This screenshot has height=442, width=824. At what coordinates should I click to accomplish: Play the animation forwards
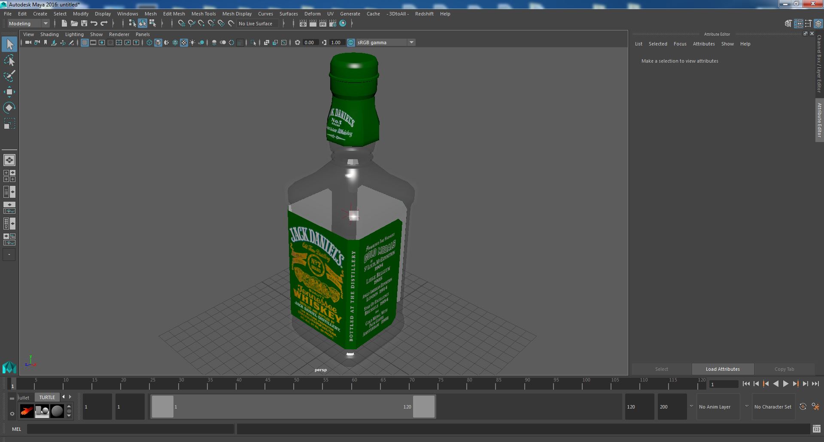785,384
